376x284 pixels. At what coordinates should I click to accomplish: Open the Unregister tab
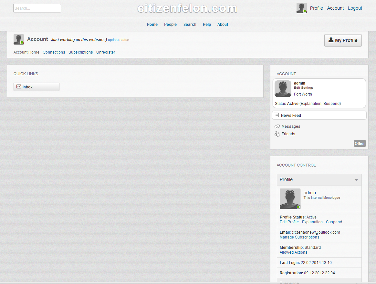106,52
